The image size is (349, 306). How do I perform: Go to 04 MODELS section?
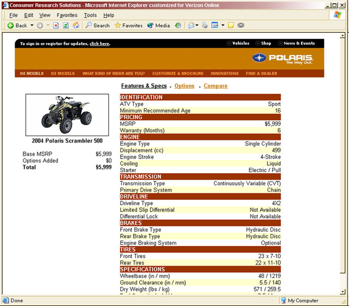(x=32, y=73)
